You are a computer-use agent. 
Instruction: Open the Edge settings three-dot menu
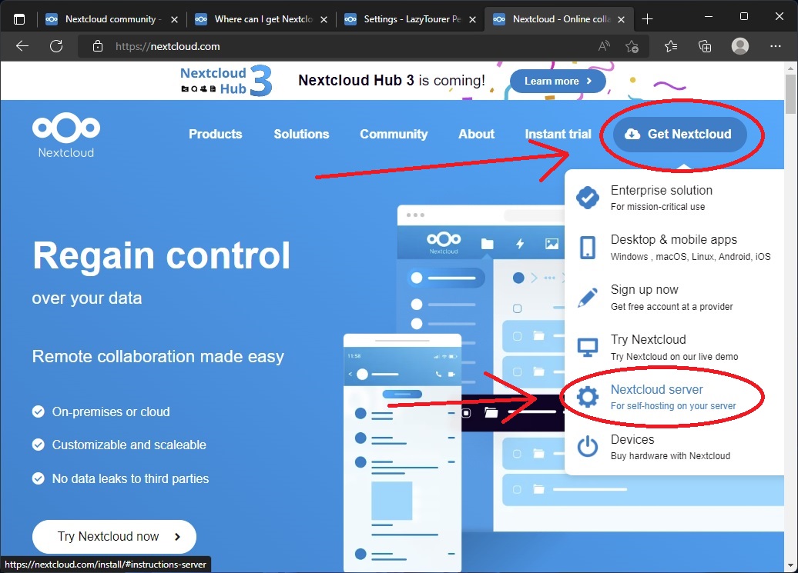pos(774,46)
